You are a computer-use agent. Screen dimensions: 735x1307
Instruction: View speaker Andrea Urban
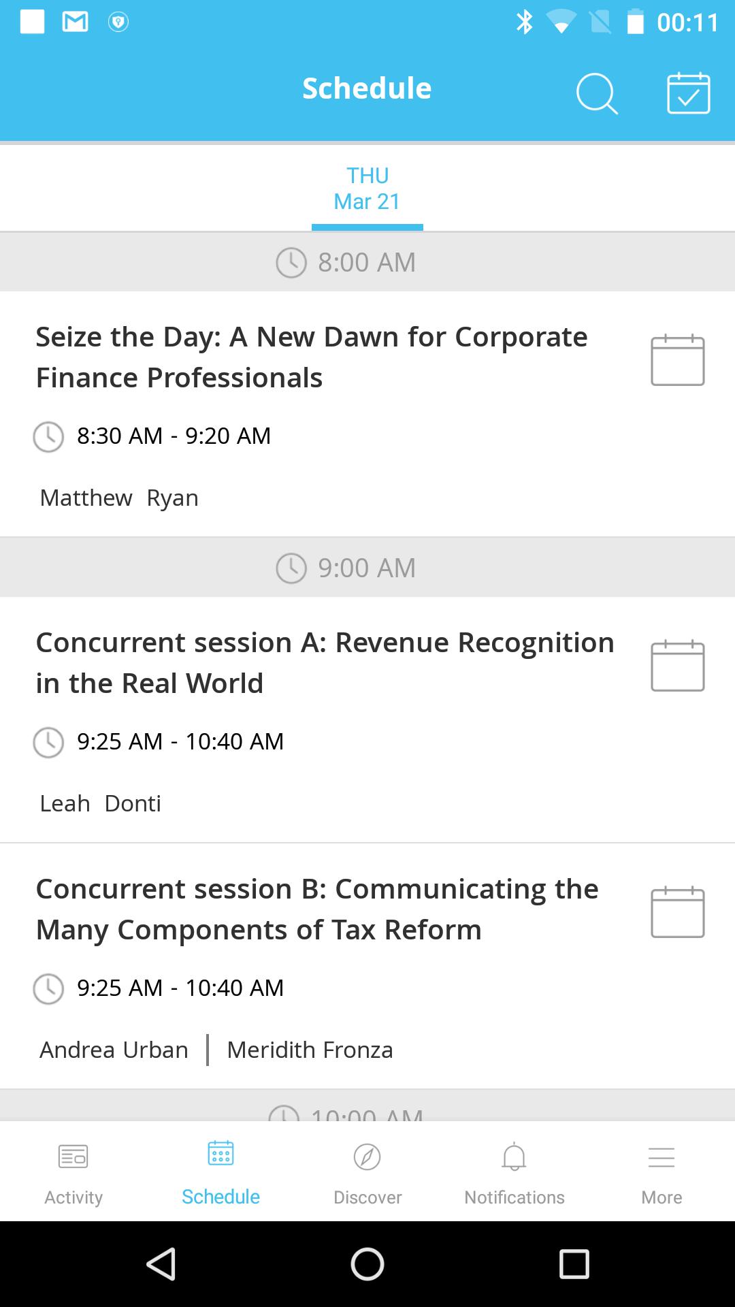114,1050
